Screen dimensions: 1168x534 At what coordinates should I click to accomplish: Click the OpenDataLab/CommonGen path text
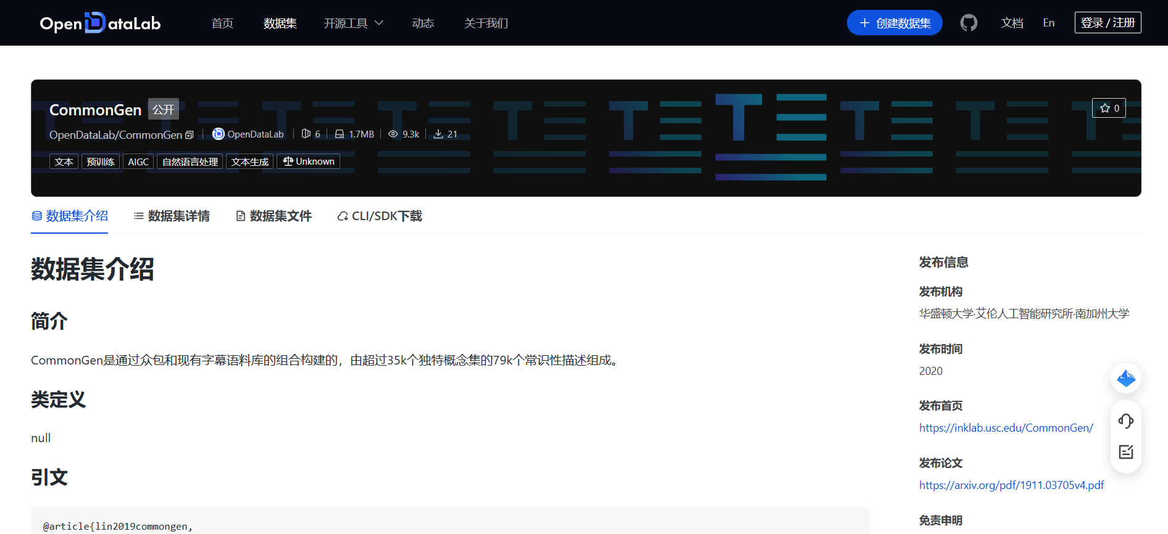pos(115,135)
